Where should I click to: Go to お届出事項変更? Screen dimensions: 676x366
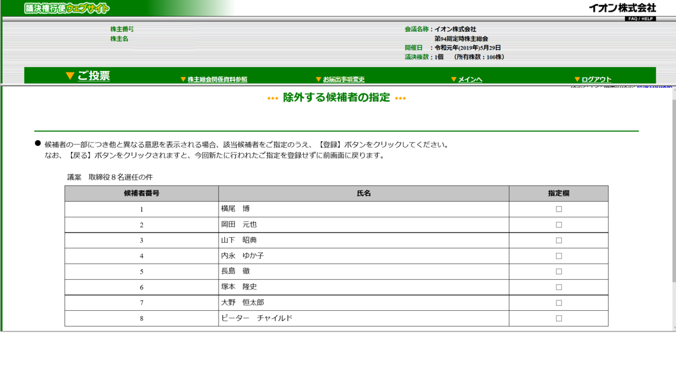(x=344, y=79)
